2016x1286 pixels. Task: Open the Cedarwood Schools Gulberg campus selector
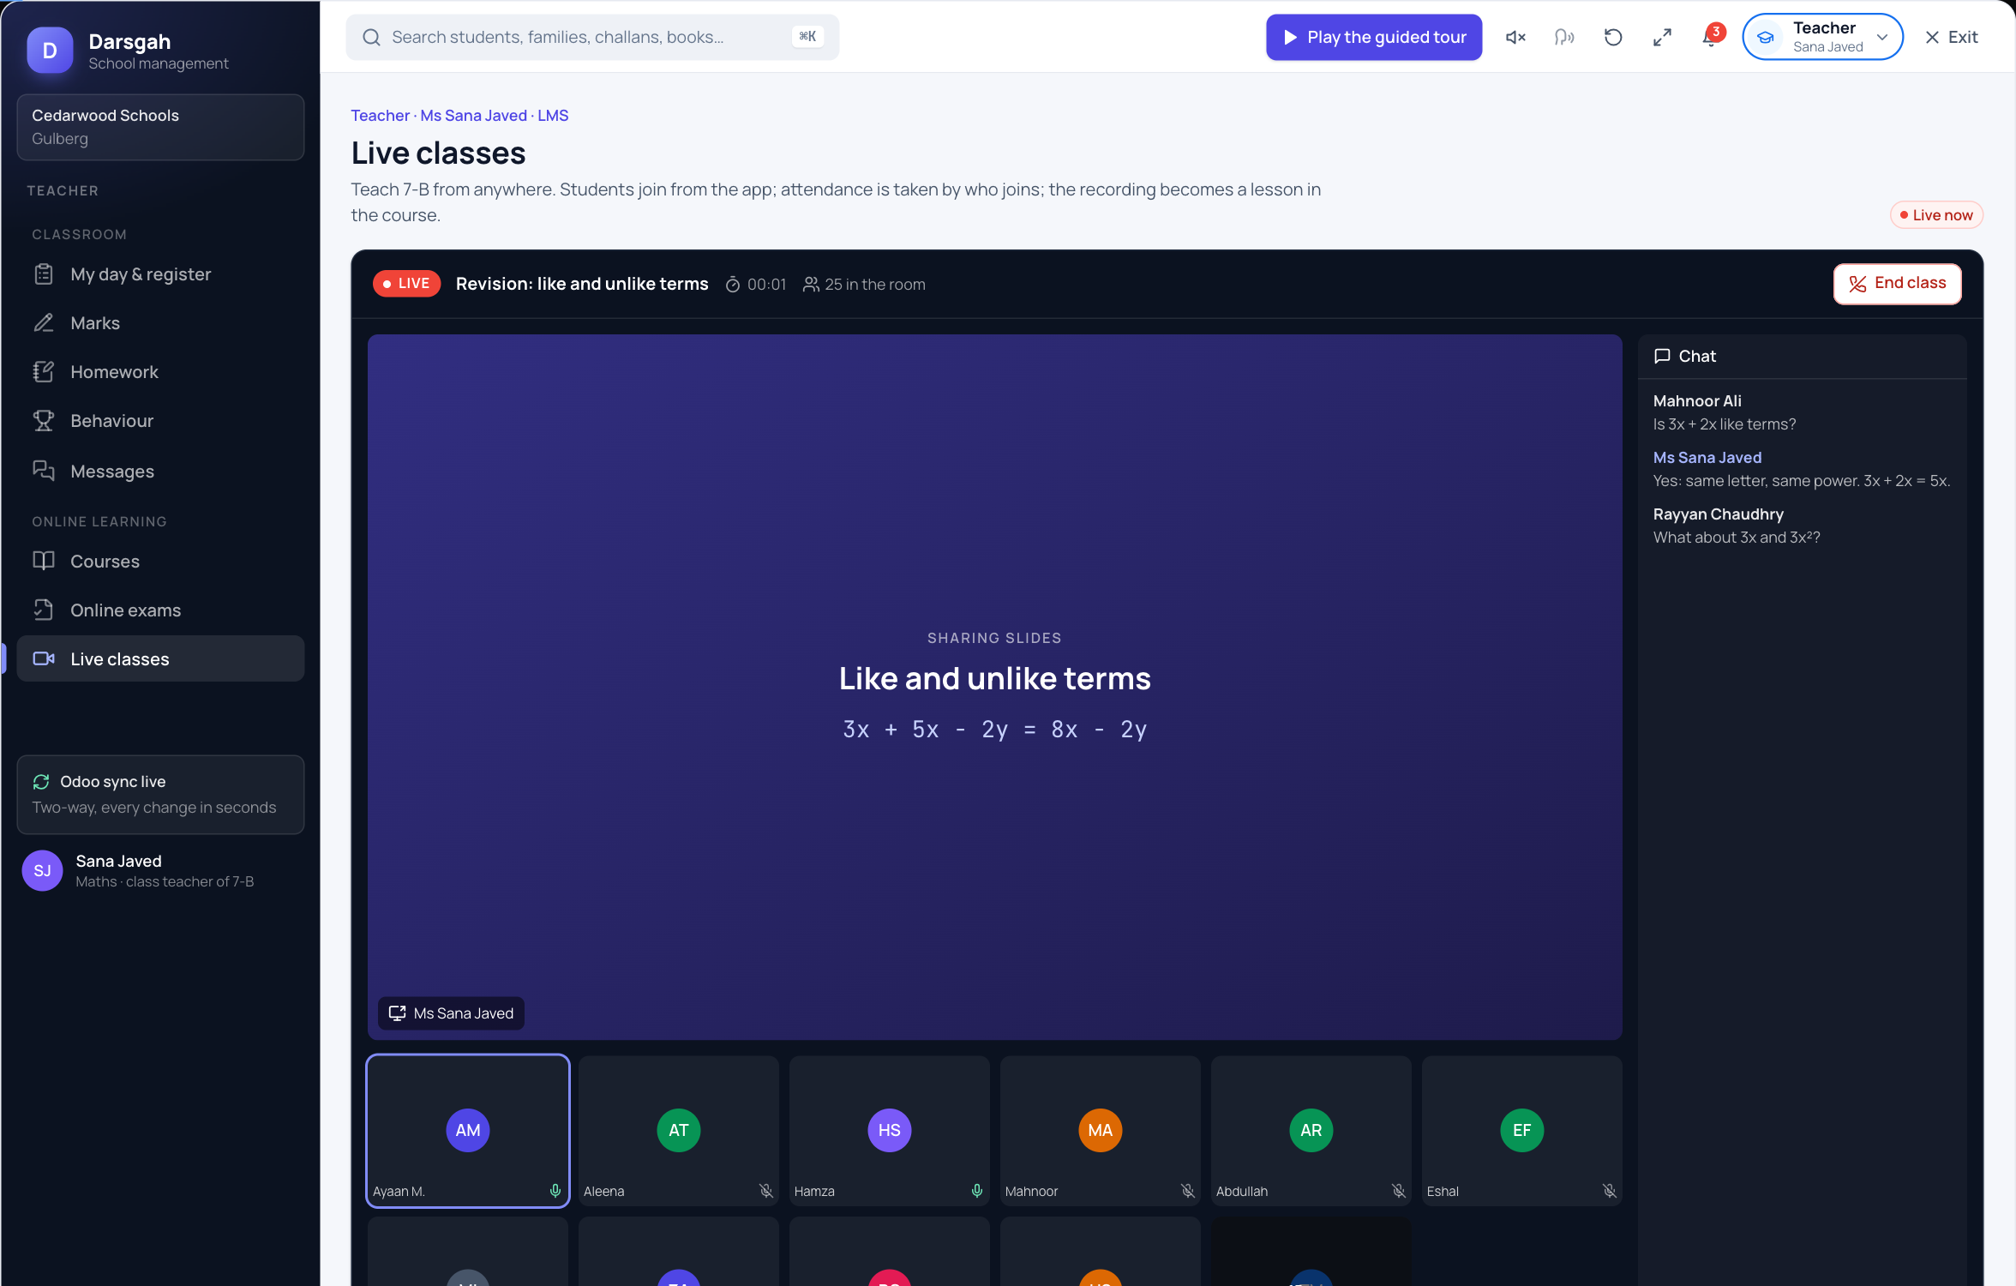pos(160,127)
